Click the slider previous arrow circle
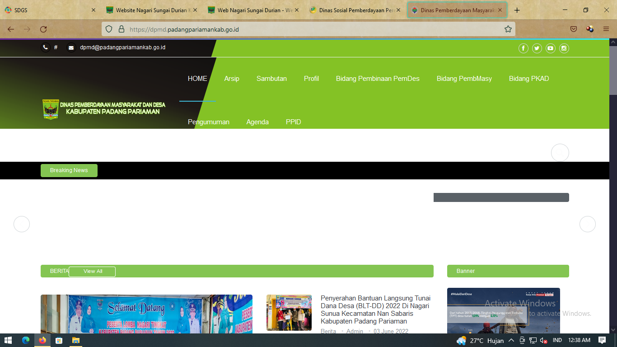Image resolution: width=617 pixels, height=347 pixels. 22,224
